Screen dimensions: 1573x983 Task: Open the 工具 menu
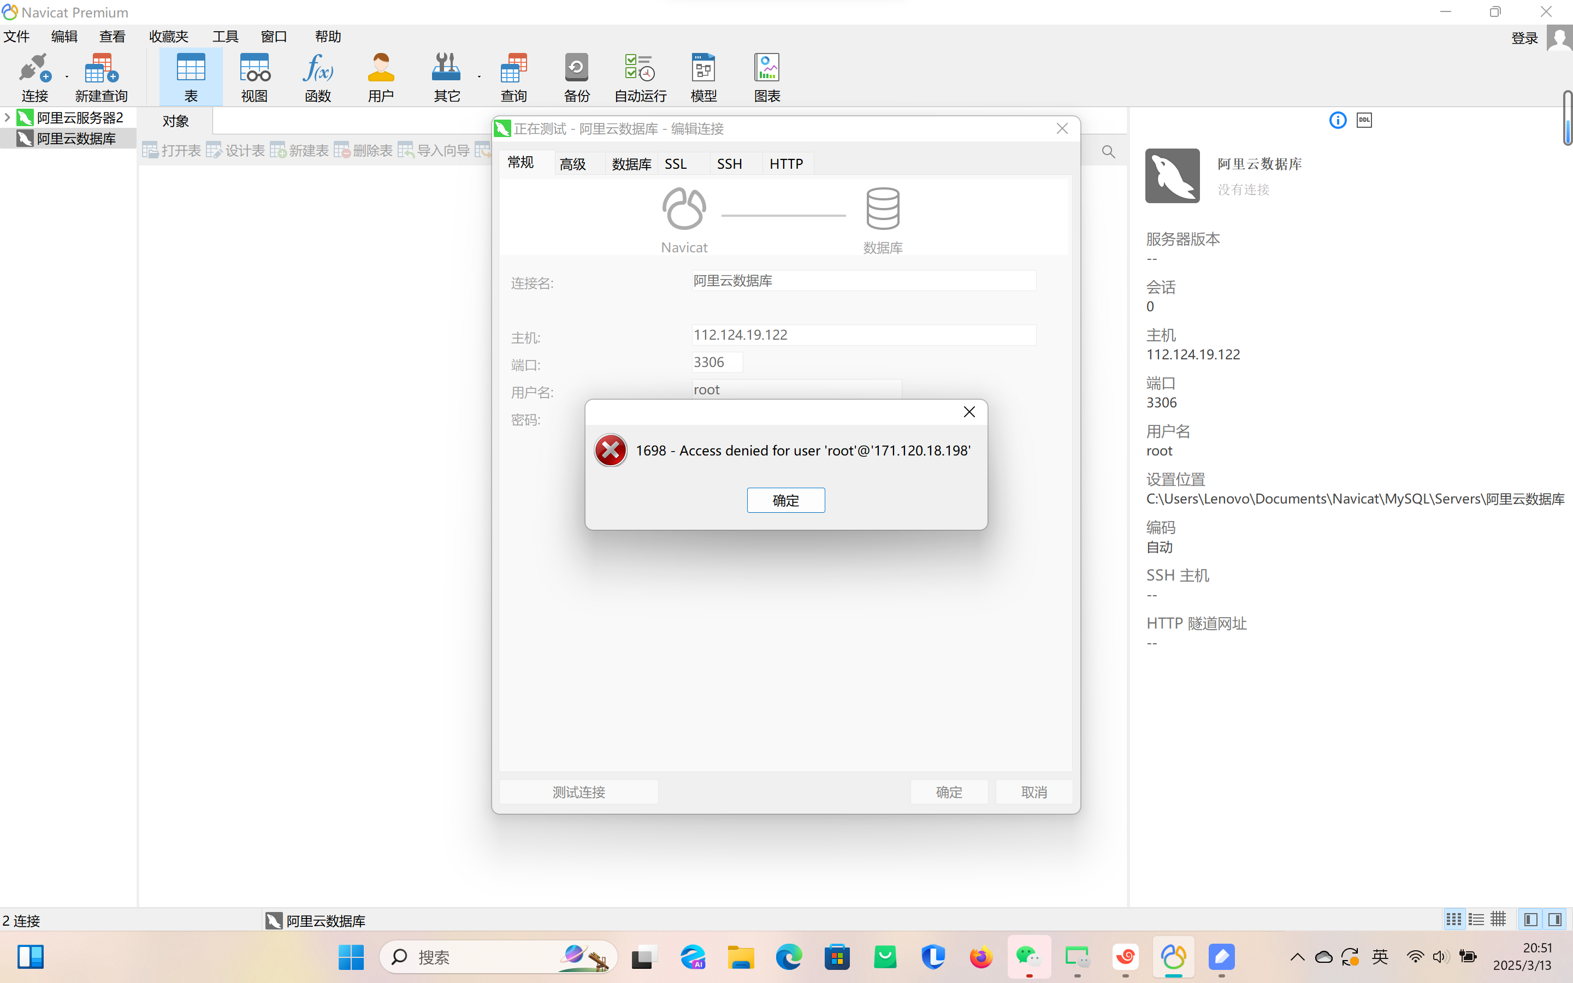point(225,37)
